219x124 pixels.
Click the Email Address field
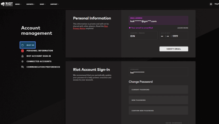click(x=159, y=20)
